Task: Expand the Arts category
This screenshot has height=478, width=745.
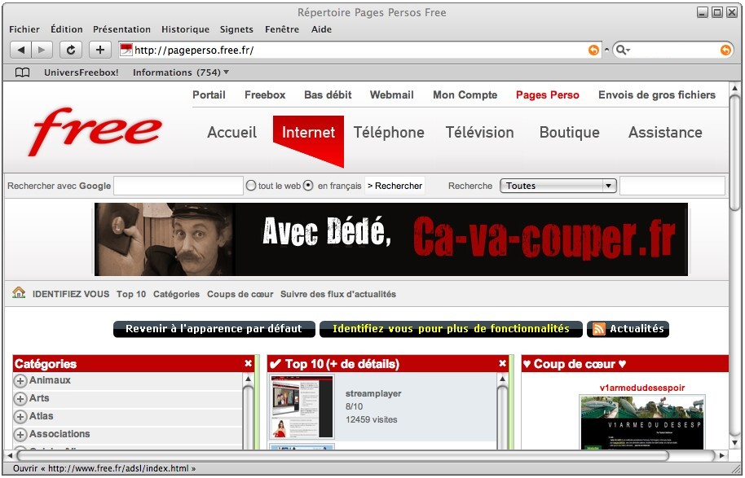Action: [20, 398]
